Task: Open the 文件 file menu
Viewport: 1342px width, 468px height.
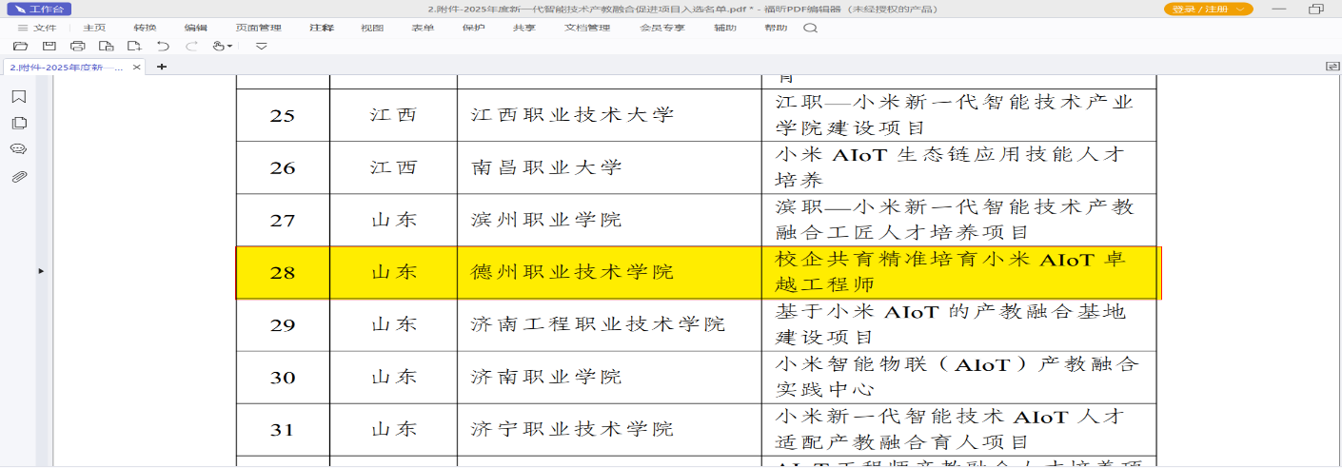Action: 37,28
